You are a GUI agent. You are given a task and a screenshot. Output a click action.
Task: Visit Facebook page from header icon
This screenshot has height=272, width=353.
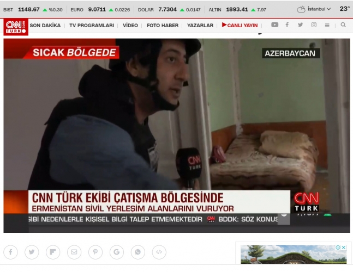click(x=287, y=24)
